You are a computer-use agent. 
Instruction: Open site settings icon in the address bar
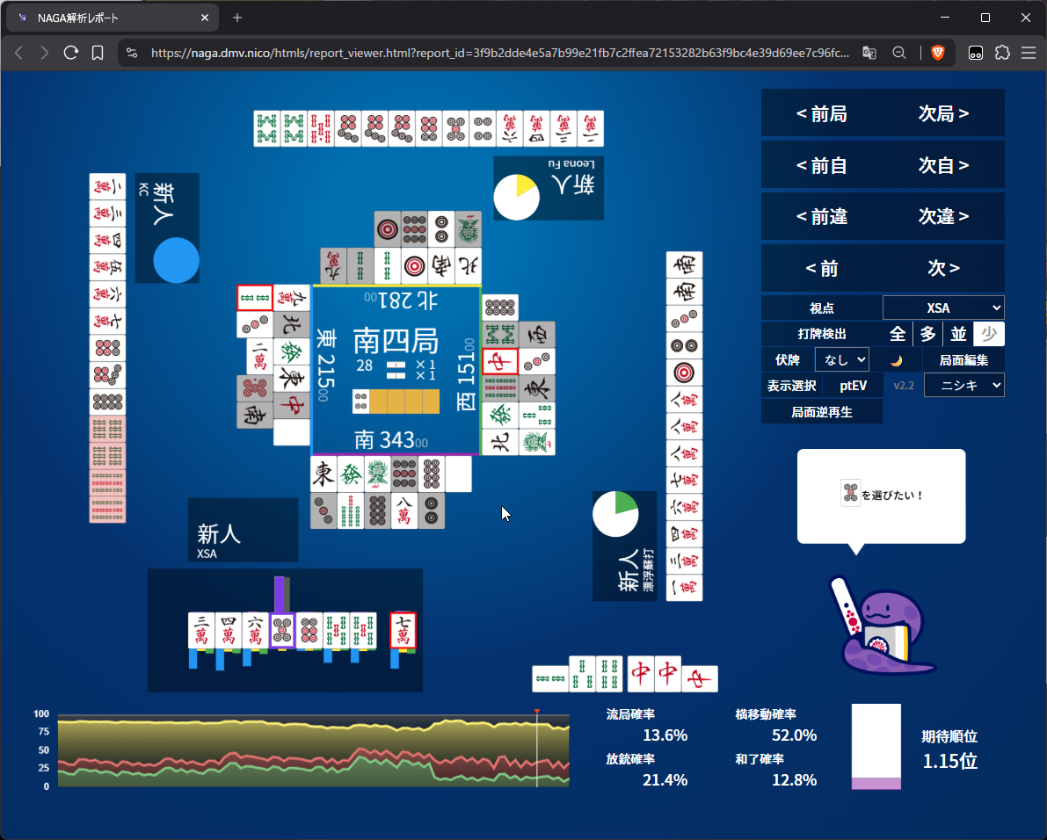point(132,53)
